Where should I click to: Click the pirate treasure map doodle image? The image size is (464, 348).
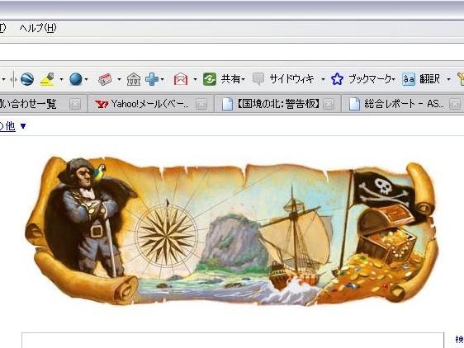230,231
